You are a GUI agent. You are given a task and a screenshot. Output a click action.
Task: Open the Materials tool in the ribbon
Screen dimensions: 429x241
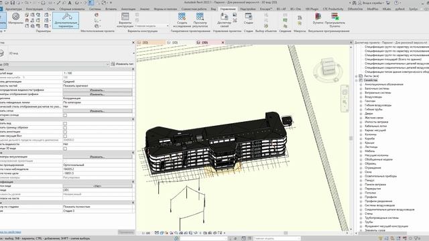coord(15,18)
